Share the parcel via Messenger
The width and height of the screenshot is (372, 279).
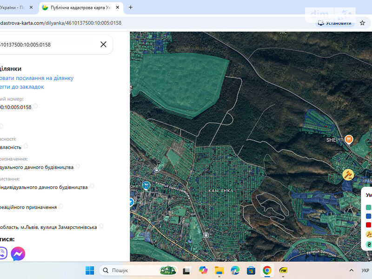[x=18, y=253]
